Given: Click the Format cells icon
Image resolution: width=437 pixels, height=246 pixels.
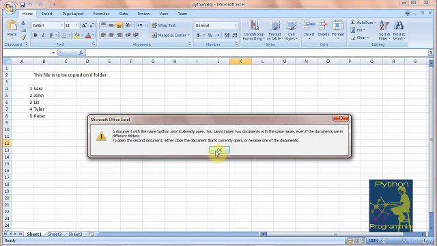Looking at the screenshot, I should [338, 26].
